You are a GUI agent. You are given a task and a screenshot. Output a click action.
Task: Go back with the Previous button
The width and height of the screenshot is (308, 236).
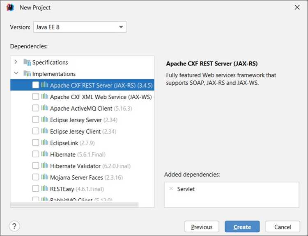point(202,227)
